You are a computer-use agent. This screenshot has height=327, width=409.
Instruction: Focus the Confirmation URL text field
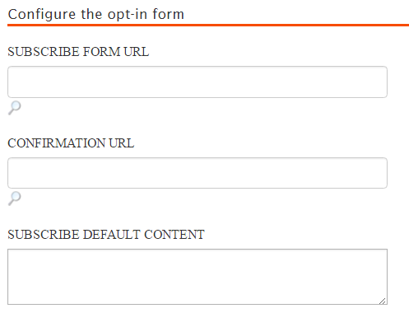coord(198,173)
